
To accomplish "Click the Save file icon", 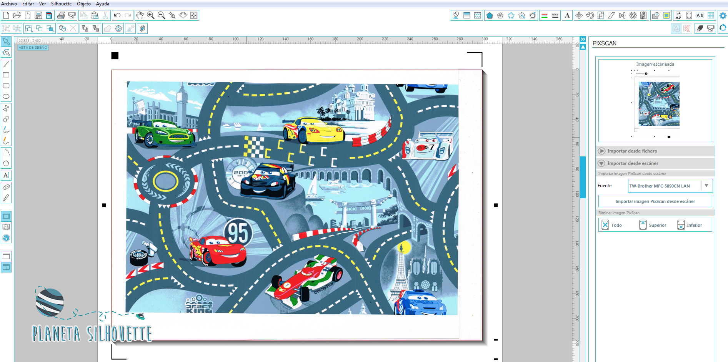I will coord(38,15).
